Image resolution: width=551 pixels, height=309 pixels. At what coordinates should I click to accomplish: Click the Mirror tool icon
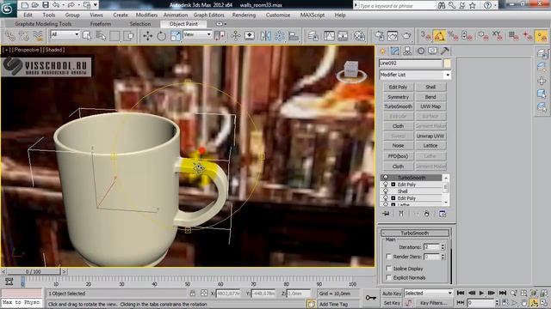click(266, 36)
